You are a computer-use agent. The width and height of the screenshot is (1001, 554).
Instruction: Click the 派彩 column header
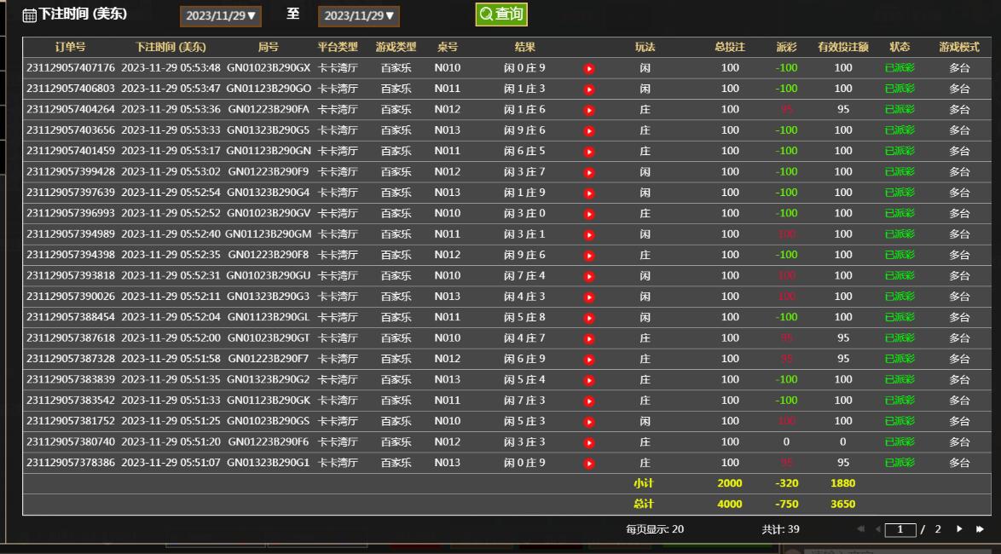coord(786,47)
